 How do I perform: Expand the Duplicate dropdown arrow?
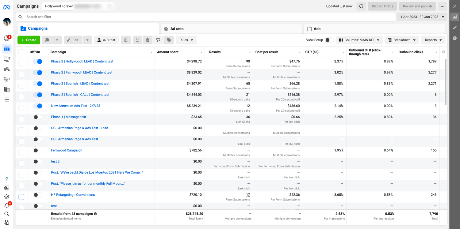pos(57,40)
